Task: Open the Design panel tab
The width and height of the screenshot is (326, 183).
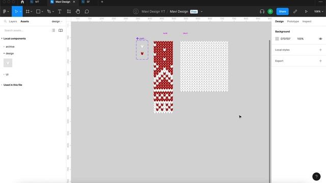Action: pyautogui.click(x=279, y=21)
